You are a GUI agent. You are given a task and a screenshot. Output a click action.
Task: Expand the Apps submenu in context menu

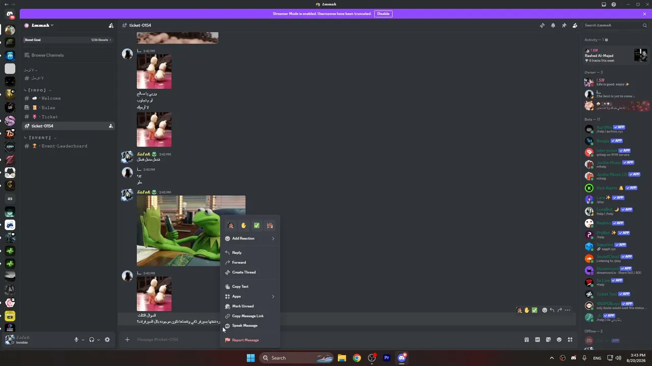coord(250,296)
